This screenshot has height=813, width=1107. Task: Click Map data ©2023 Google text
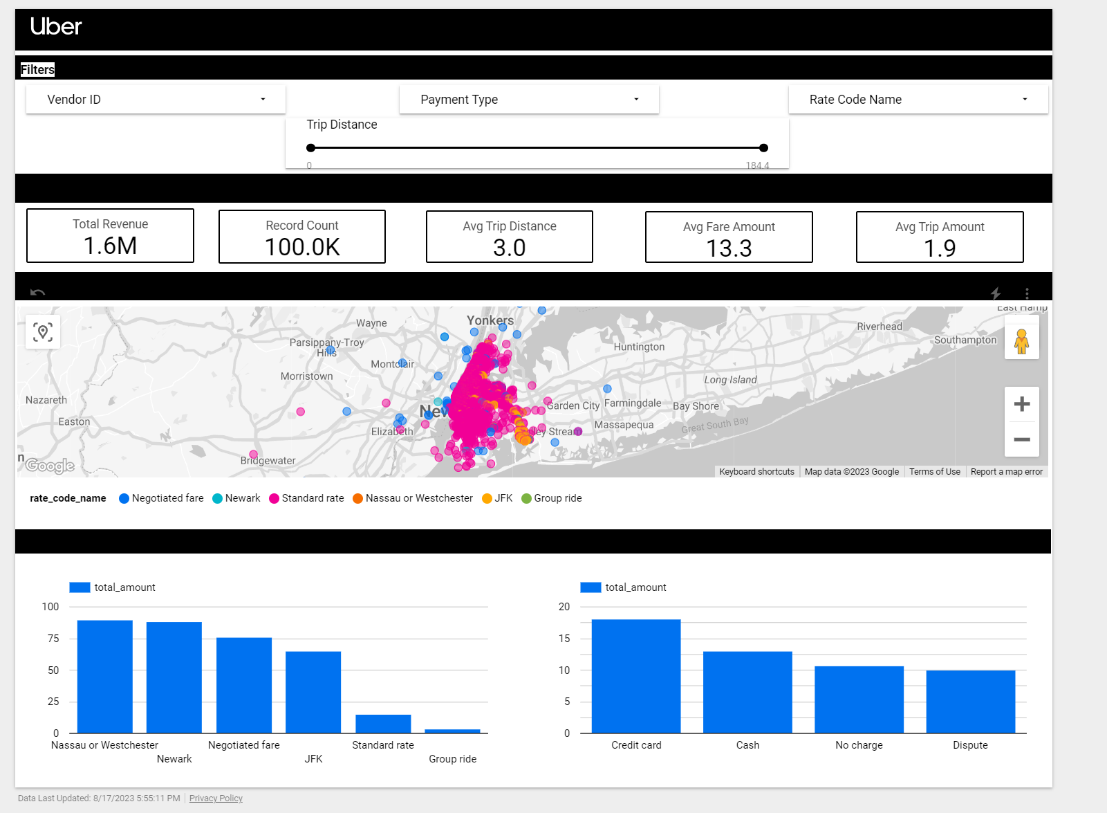point(851,472)
